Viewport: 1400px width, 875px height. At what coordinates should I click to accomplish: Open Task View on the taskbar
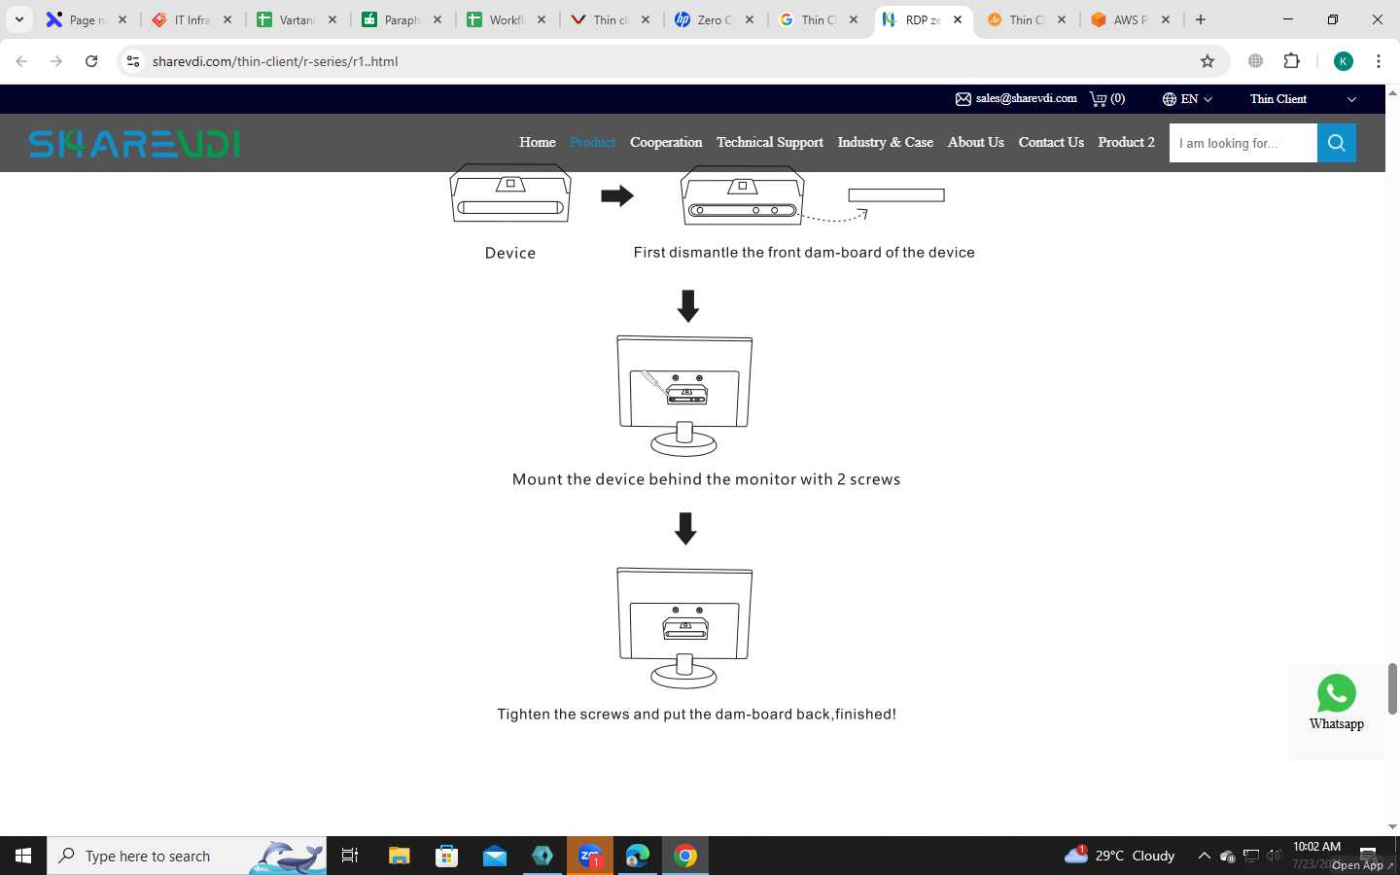(x=350, y=856)
